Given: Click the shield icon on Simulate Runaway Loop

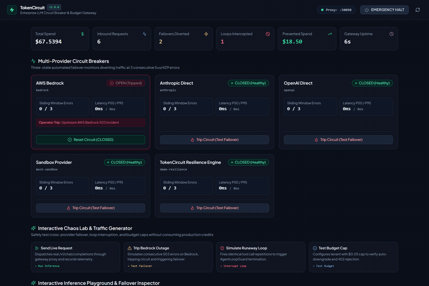Looking at the screenshot, I should [222, 248].
